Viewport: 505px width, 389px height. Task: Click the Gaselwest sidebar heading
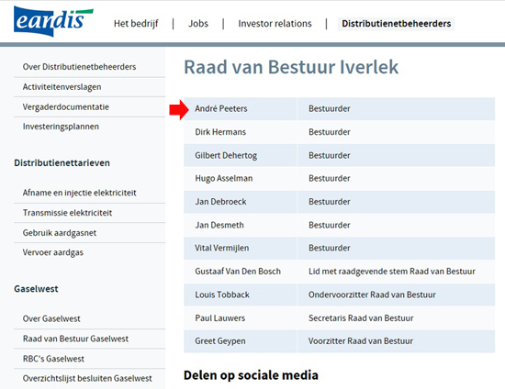click(x=36, y=289)
